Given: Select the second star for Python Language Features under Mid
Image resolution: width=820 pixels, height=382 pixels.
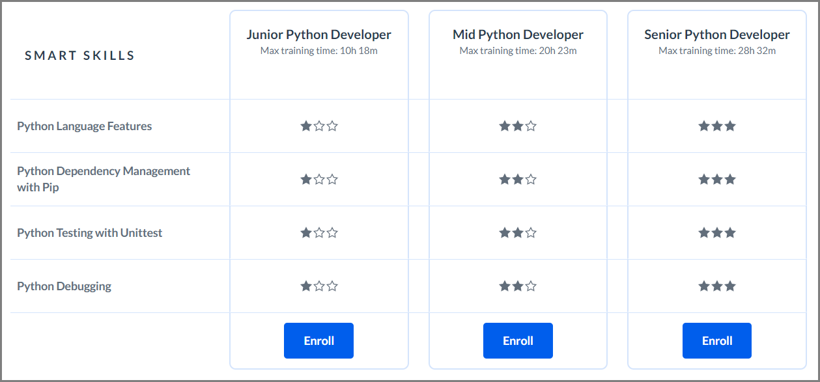Looking at the screenshot, I should click(518, 126).
